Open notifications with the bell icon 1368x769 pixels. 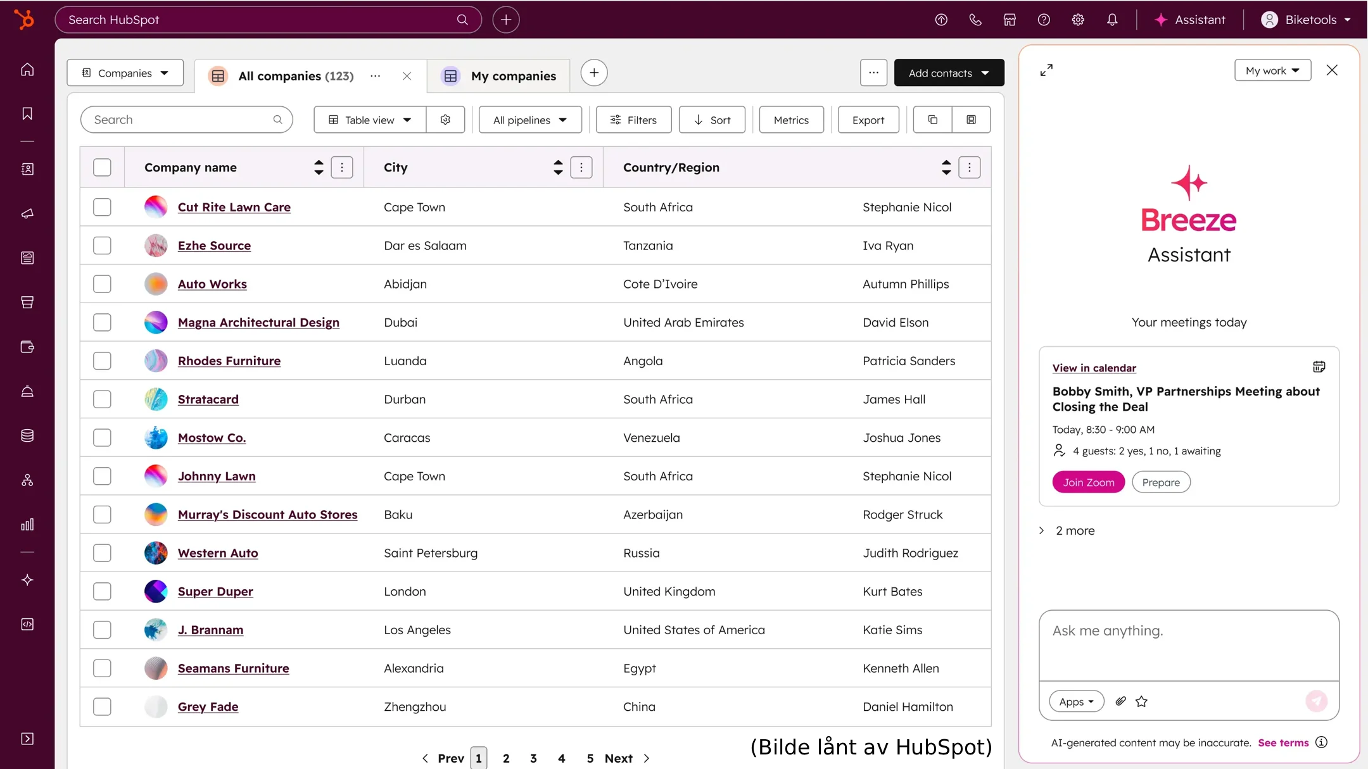(1112, 20)
